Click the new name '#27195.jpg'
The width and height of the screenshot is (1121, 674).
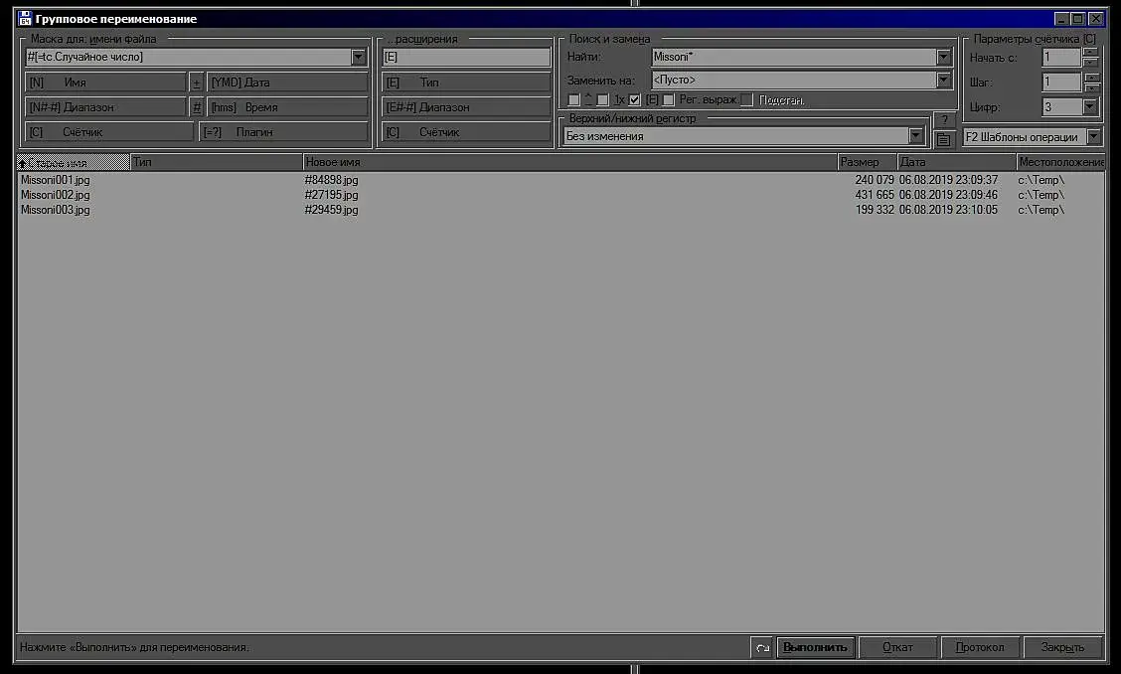[x=332, y=195]
